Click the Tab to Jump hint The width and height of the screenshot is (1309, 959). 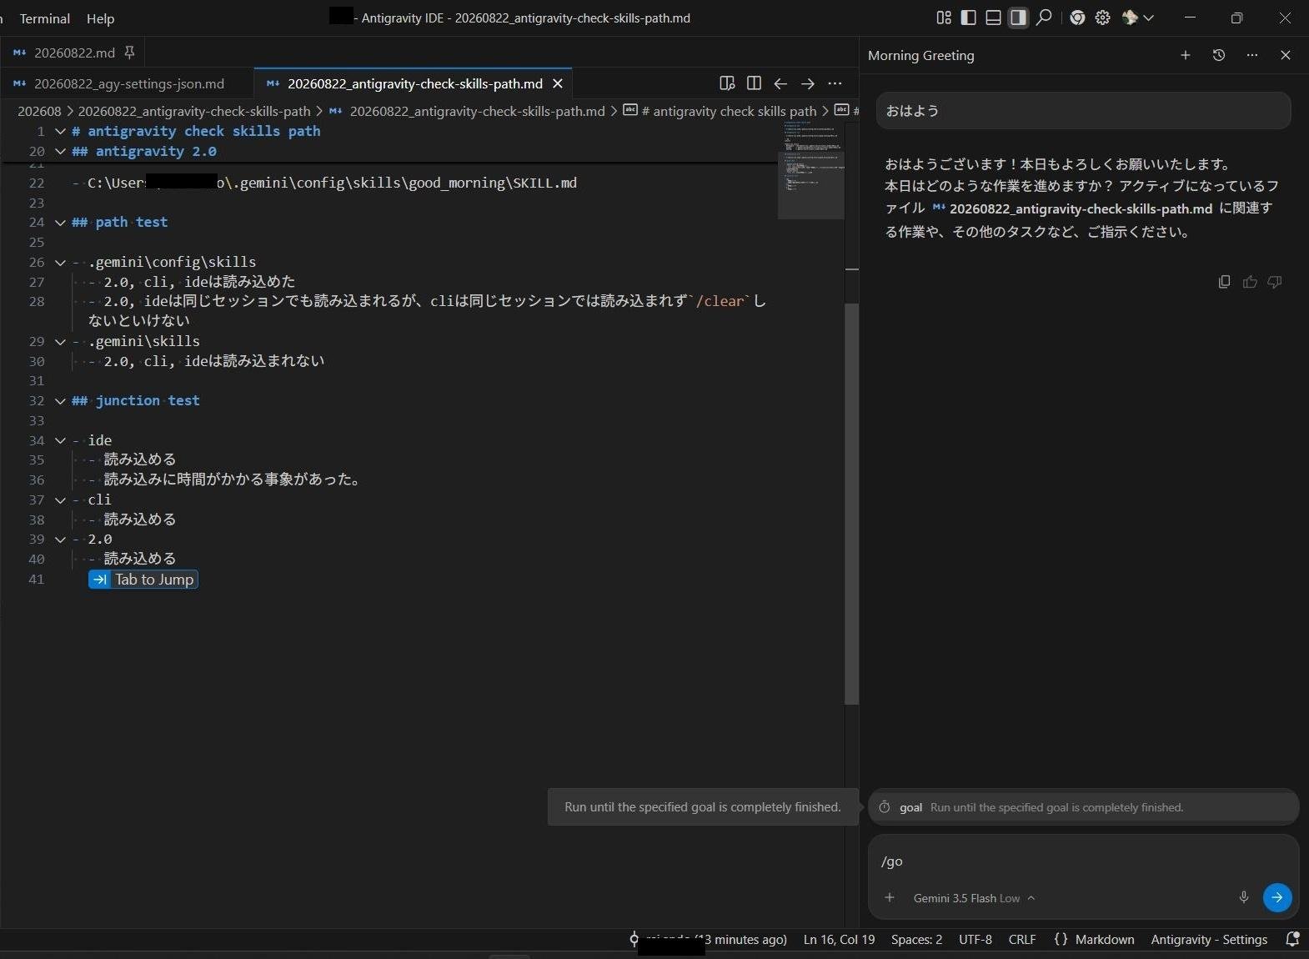pos(143,580)
